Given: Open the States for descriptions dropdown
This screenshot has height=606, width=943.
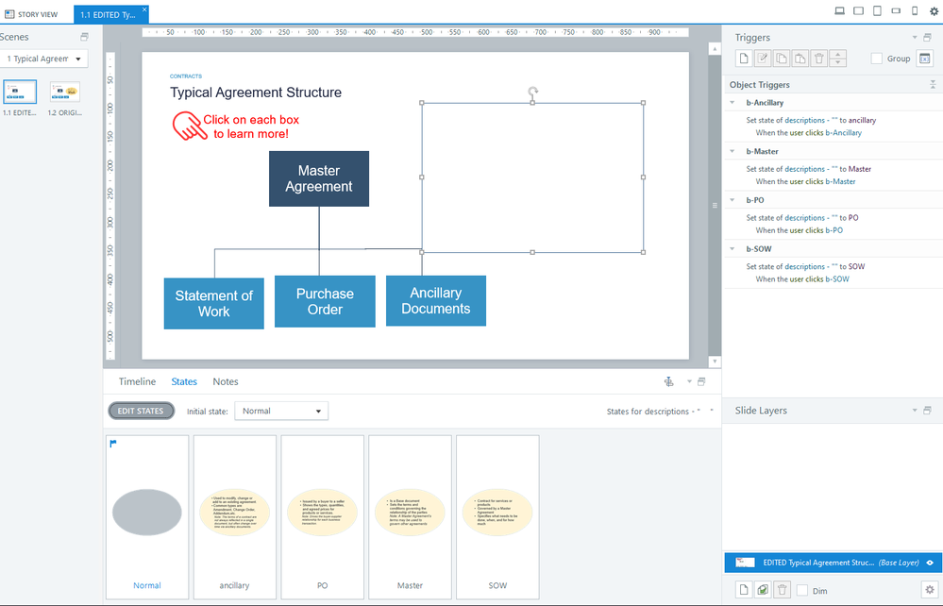Looking at the screenshot, I should click(x=712, y=412).
